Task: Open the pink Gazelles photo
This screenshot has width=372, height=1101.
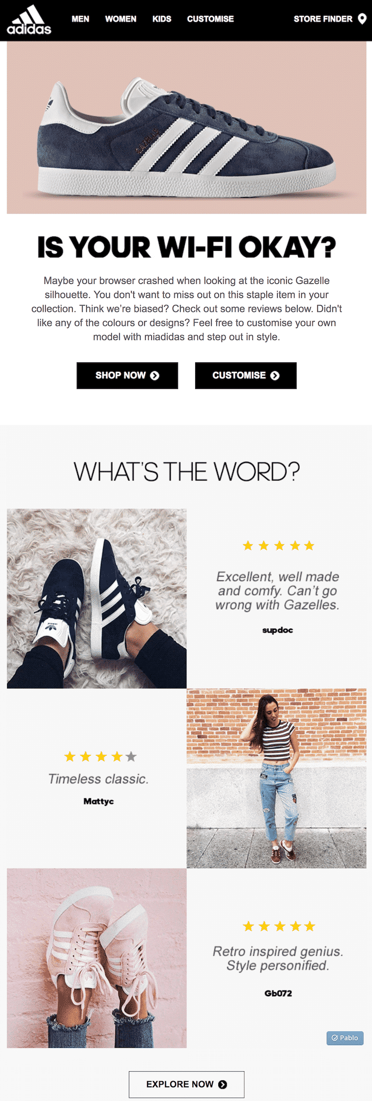Action: coord(97,958)
